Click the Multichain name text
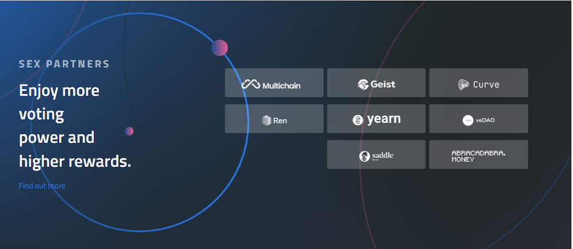This screenshot has width=573, height=249. [281, 85]
